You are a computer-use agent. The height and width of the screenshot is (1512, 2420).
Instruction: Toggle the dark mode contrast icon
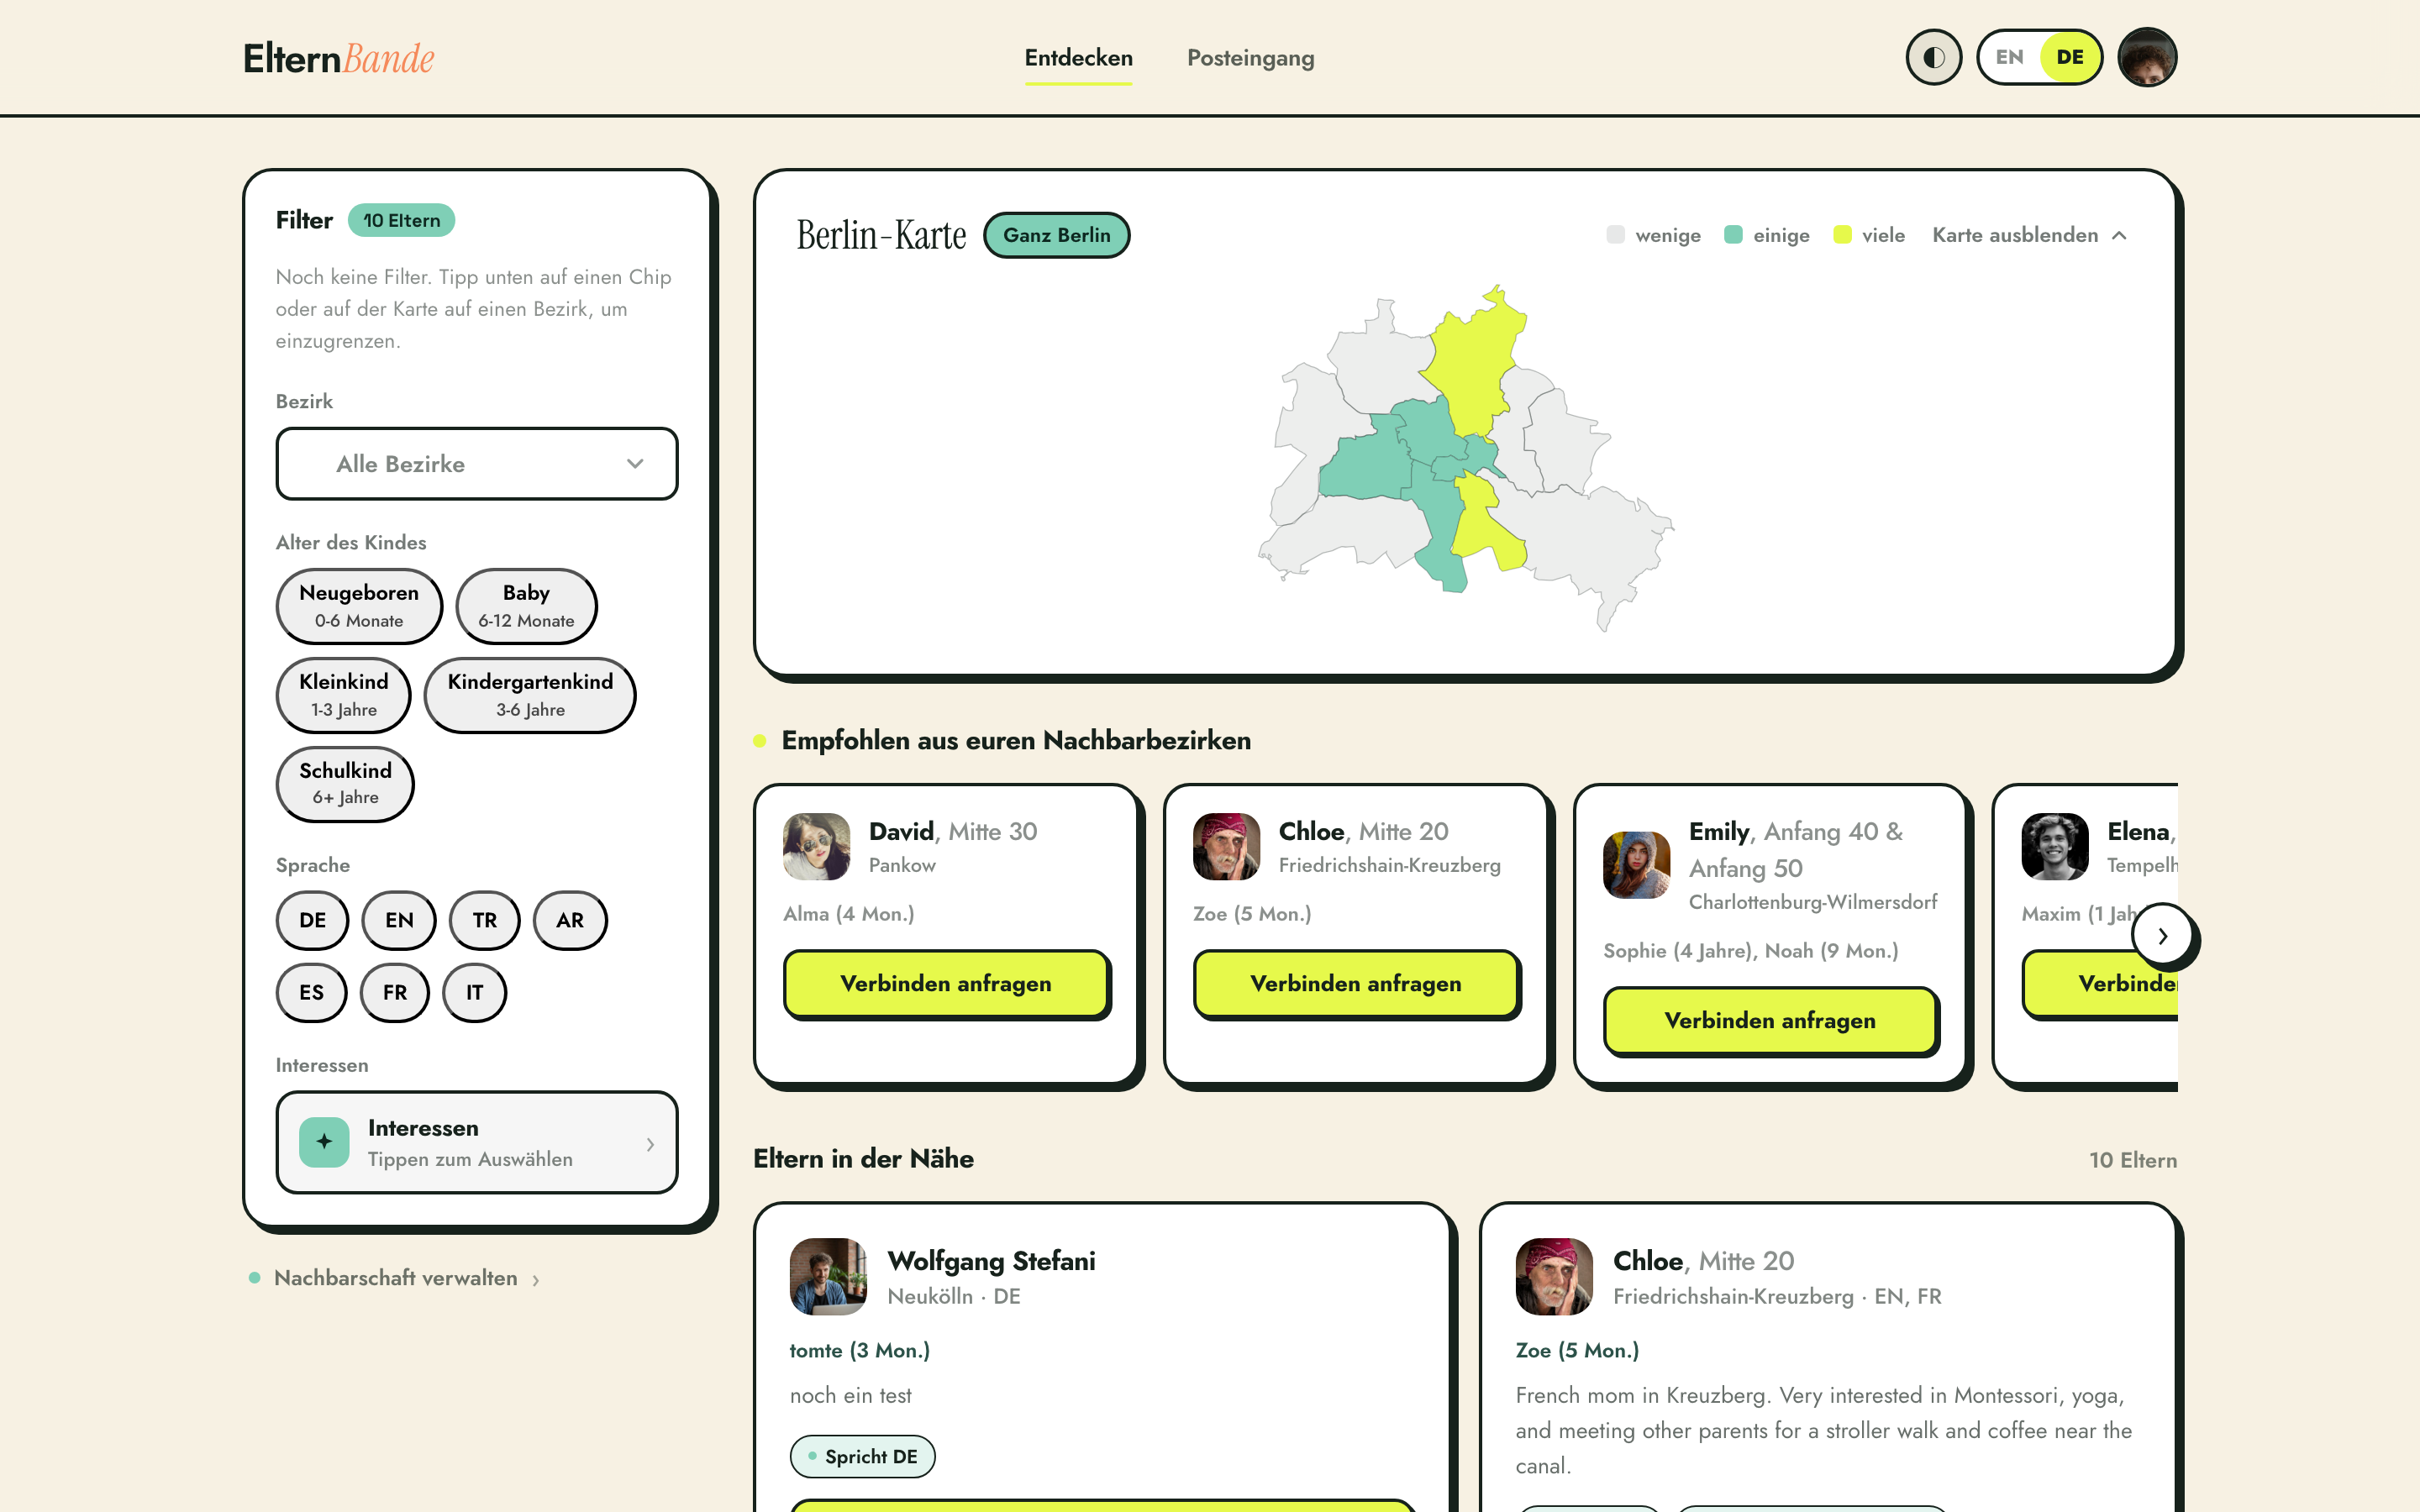tap(1933, 57)
